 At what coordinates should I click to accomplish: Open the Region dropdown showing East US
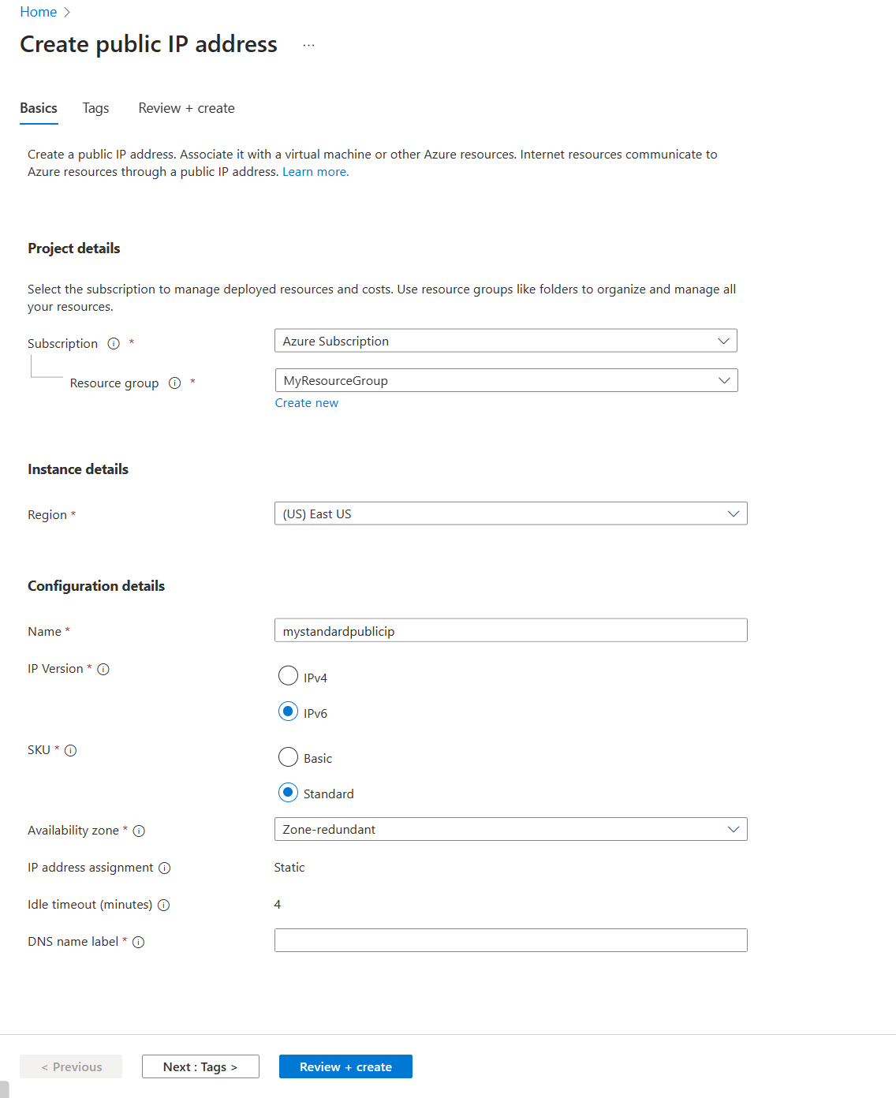[x=511, y=514]
